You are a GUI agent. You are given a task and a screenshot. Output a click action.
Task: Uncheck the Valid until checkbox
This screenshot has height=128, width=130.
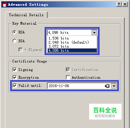coord(15,85)
